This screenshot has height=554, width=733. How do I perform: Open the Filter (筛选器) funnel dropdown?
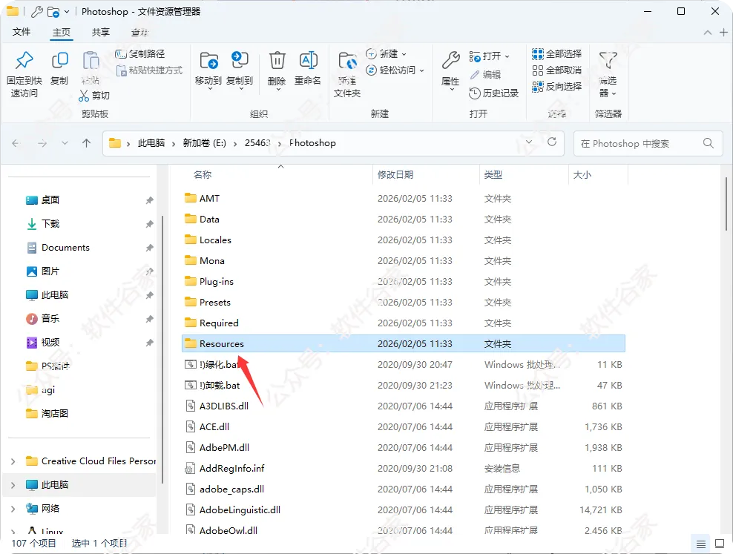[608, 74]
